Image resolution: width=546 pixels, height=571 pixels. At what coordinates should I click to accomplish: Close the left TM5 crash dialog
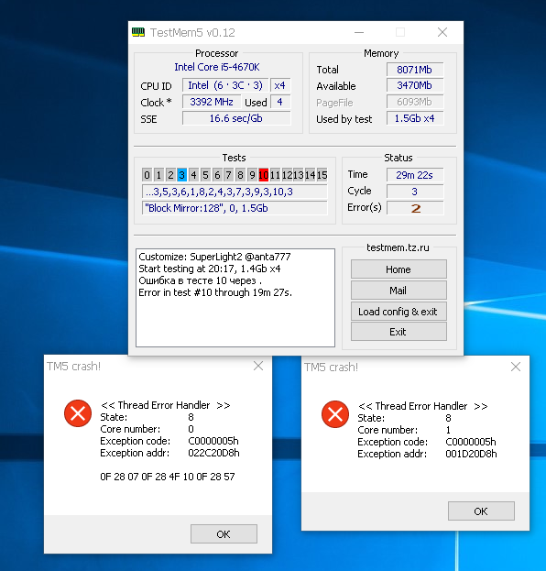258,366
